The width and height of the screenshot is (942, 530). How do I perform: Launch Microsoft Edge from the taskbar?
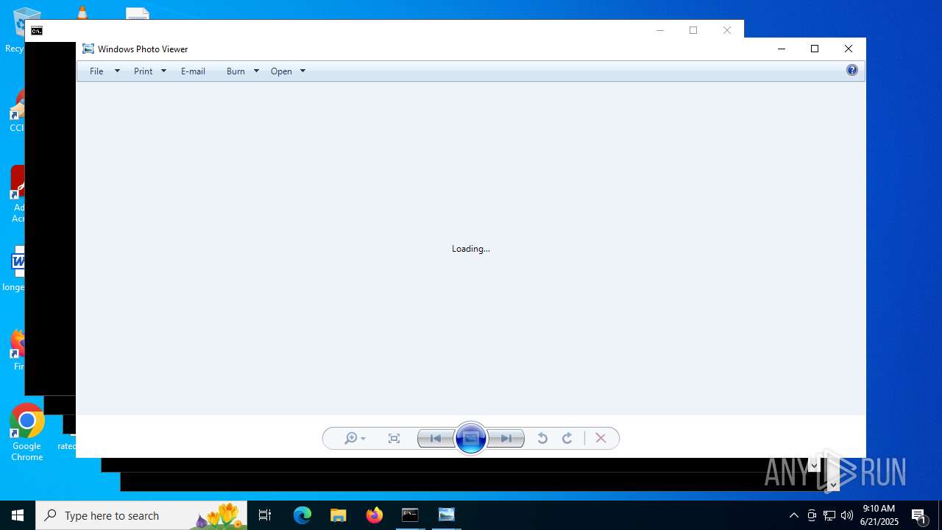302,515
